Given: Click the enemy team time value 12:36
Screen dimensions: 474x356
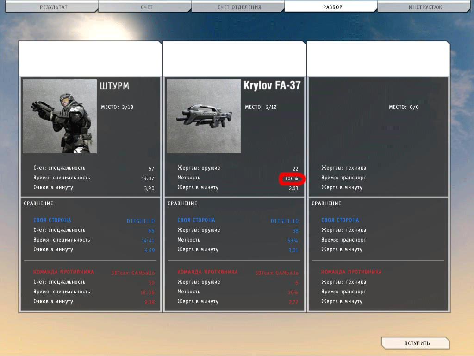Looking at the screenshot, I should point(148,292).
